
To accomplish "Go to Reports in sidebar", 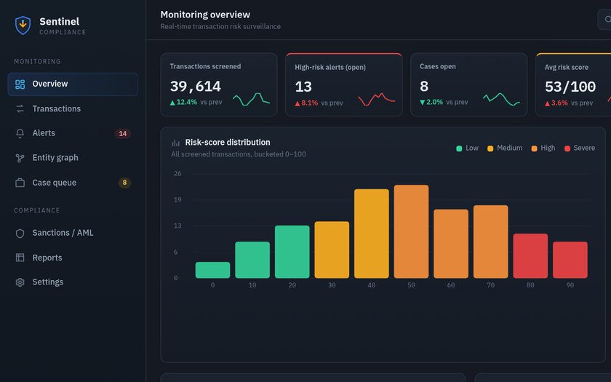I will click(x=73, y=258).
